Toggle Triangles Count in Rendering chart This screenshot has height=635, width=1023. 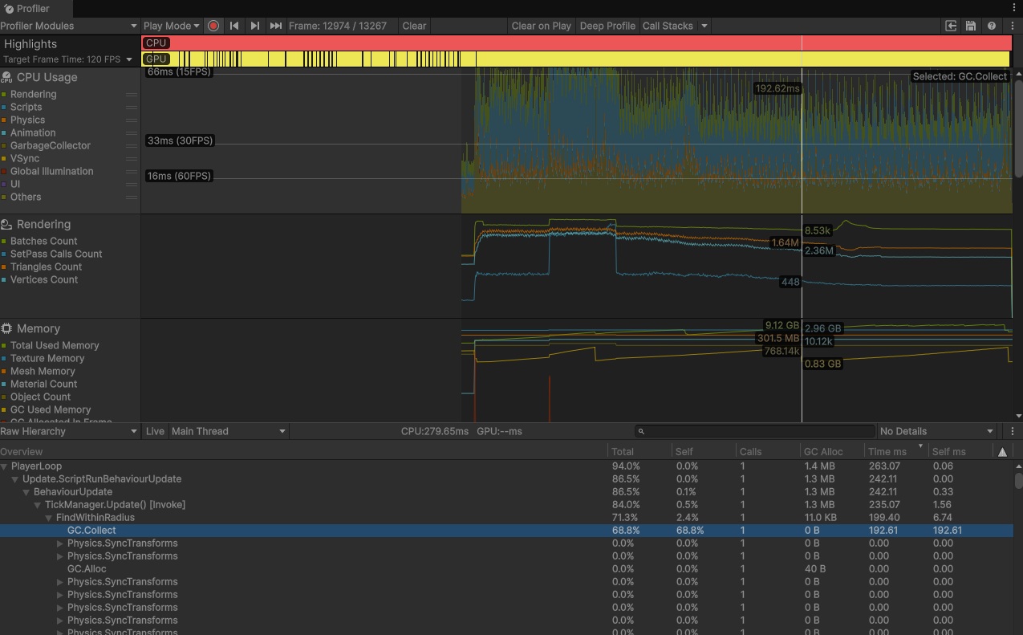pyautogui.click(x=4, y=267)
